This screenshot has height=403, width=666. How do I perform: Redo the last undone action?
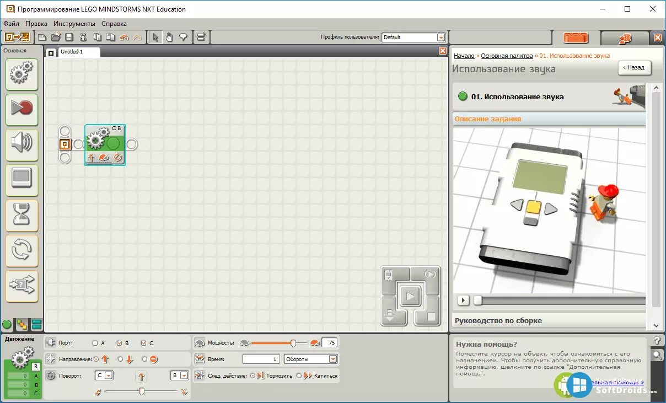click(137, 37)
